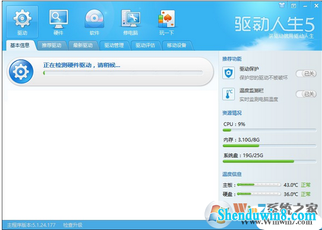This screenshot has height=230, width=322.
Task: Toggle the 温度监测栏 switch on
Action: (306, 94)
